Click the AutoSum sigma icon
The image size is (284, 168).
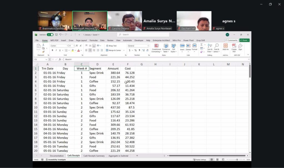pos(202,45)
